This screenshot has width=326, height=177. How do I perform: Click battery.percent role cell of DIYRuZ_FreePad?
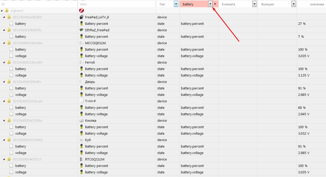192,36
